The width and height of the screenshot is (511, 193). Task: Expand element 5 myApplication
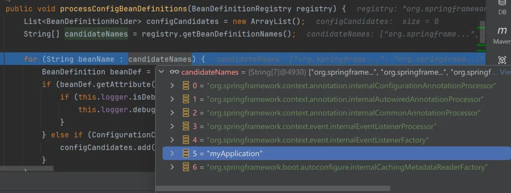click(173, 154)
